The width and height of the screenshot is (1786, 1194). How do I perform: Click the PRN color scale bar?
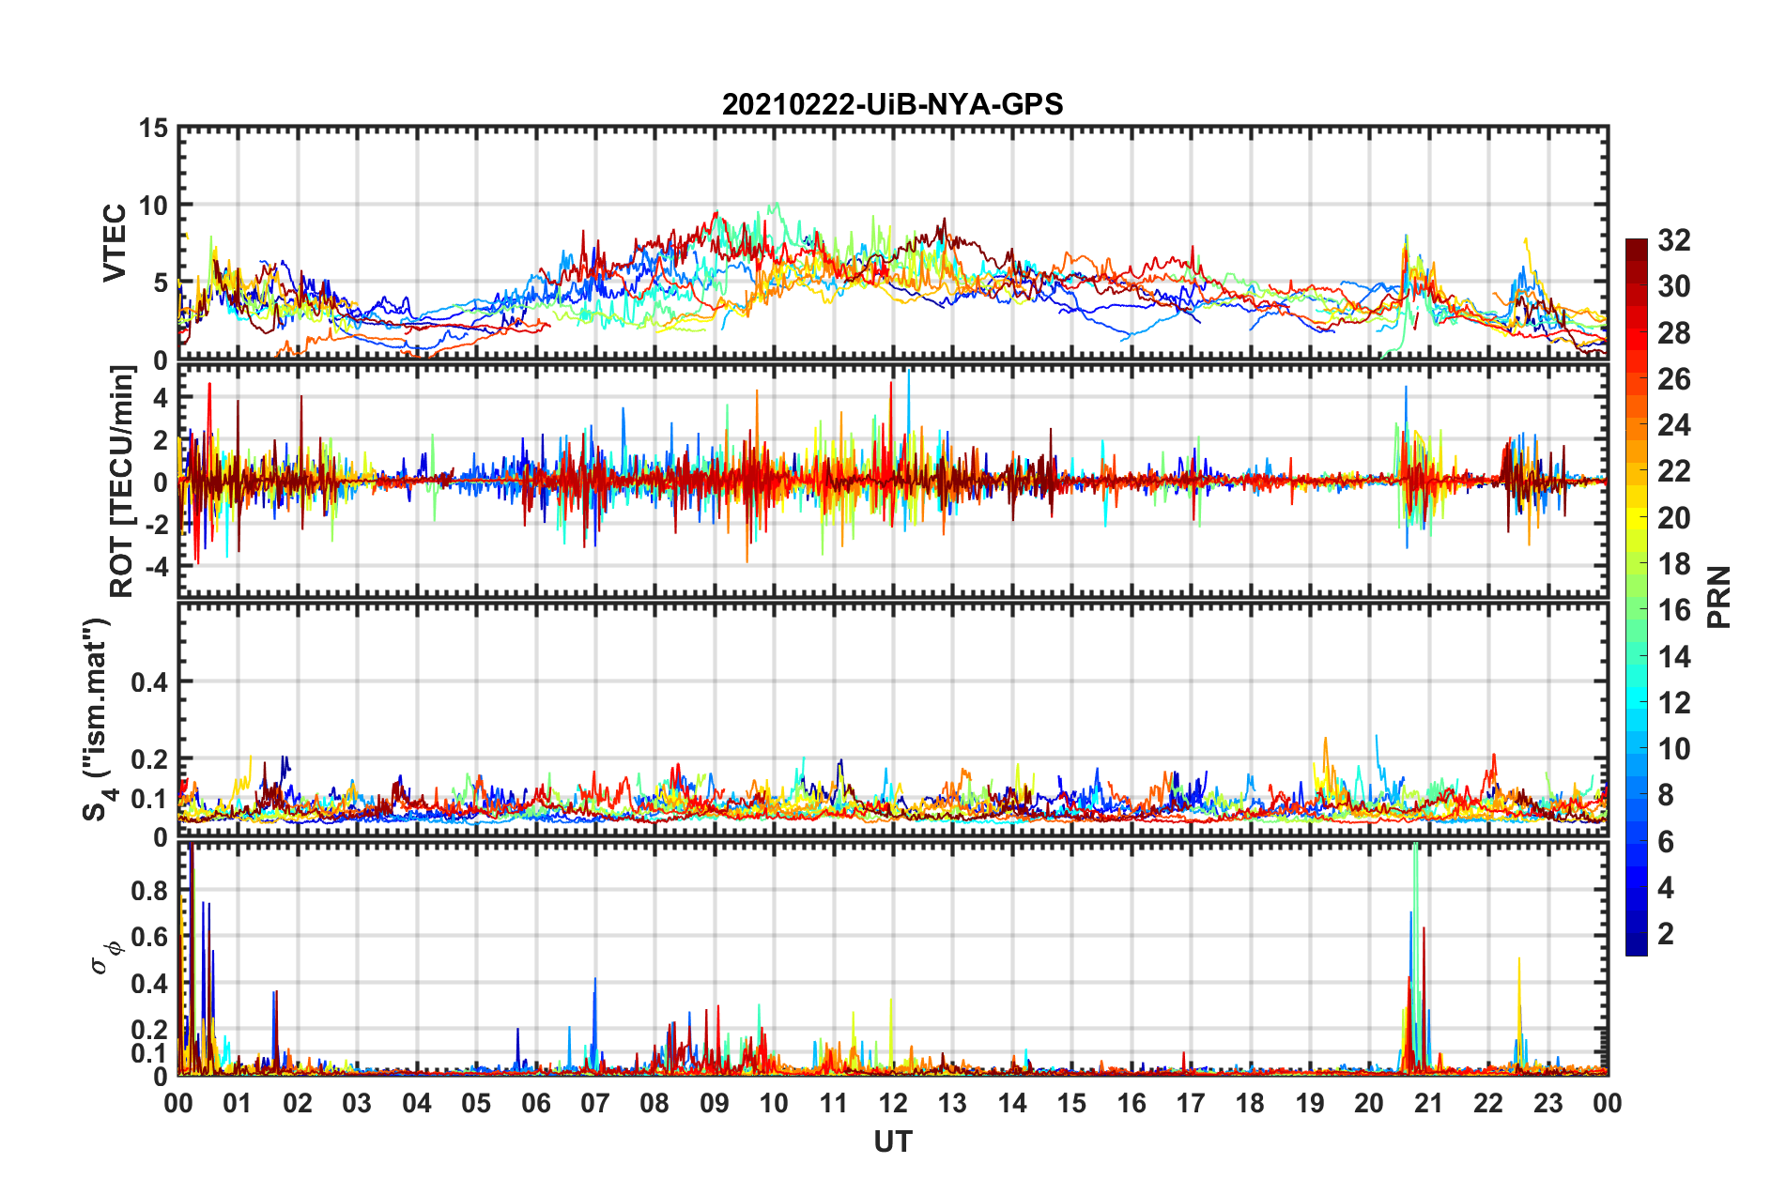1636,597
